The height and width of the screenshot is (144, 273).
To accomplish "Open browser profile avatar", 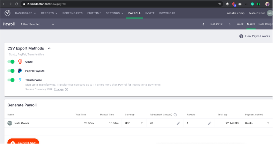I will pyautogui.click(x=267, y=4).
